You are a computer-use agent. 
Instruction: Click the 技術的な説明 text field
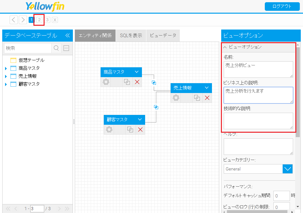[258, 121]
